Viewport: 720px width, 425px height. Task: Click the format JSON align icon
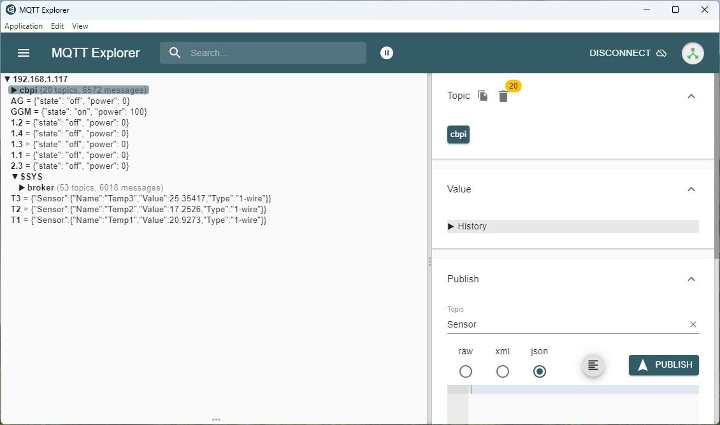click(593, 365)
